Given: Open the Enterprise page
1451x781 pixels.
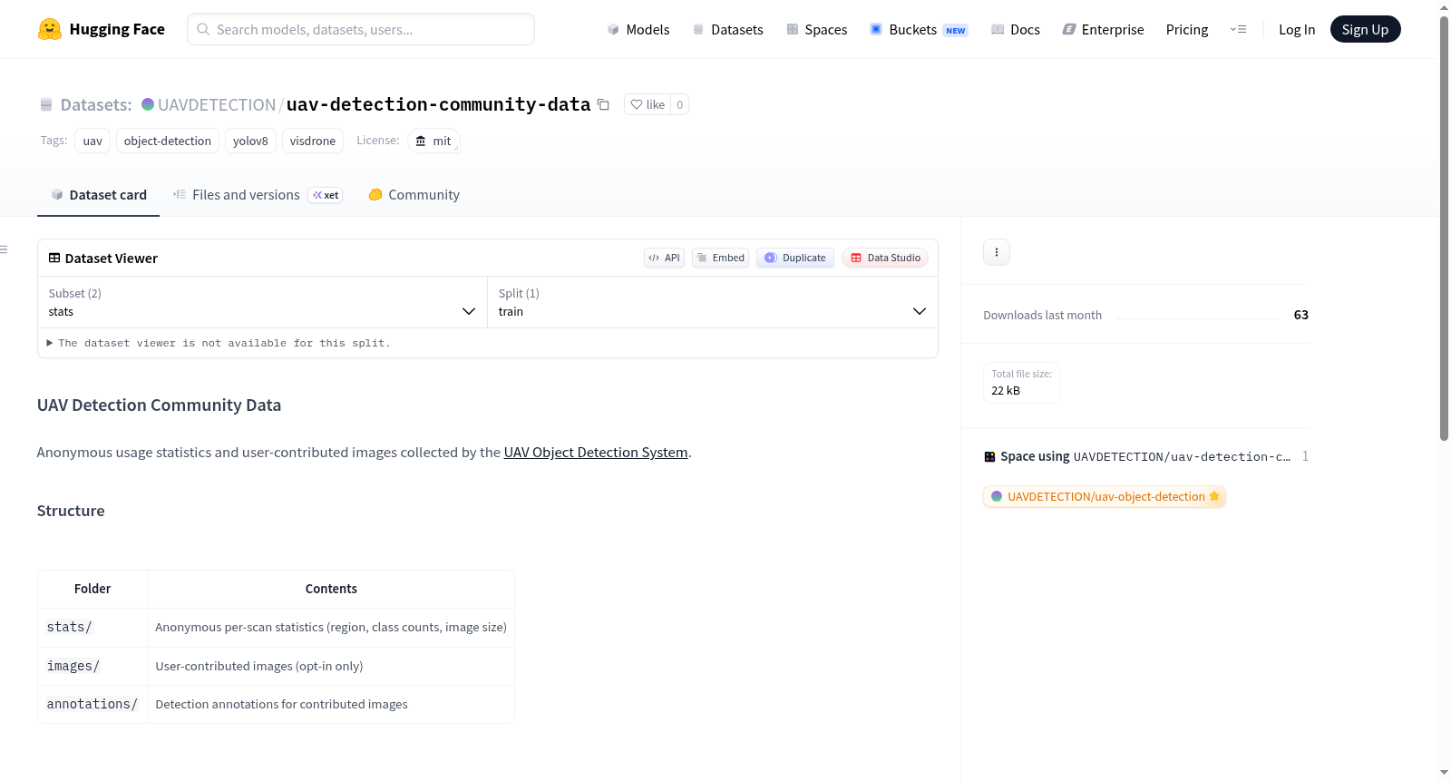Looking at the screenshot, I should (1104, 29).
